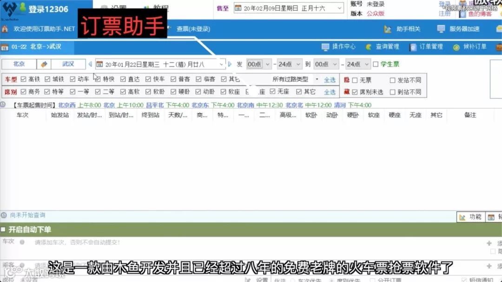The height and width of the screenshot is (282, 502).
Task: Toggle 高铁 train type checkbox
Action: (23, 79)
